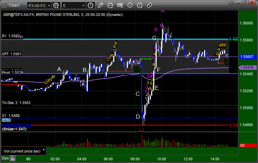Click the UPT: 1.5561 level label
The height and width of the screenshot is (163, 258).
(12, 54)
